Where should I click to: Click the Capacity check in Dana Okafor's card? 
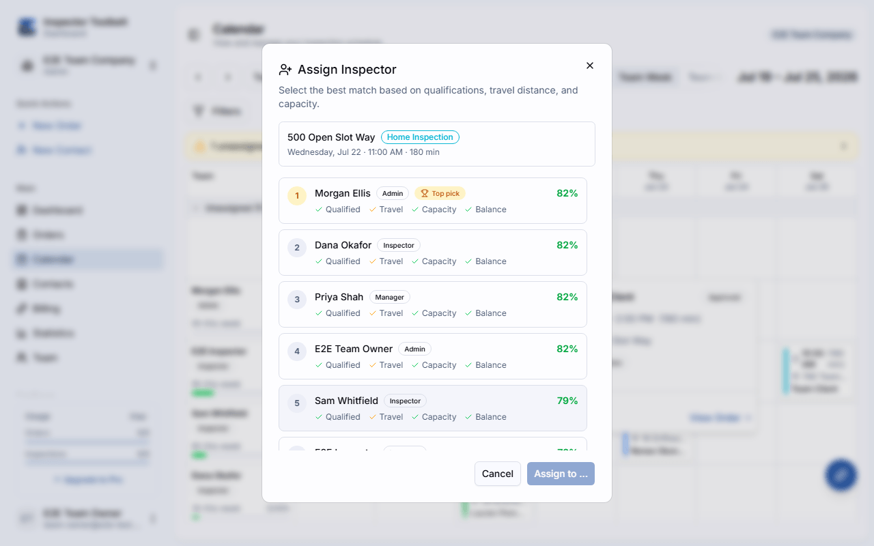(434, 261)
